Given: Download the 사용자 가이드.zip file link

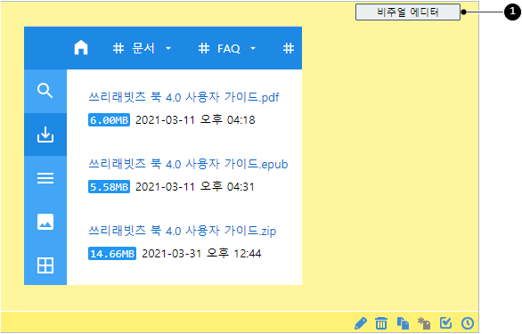Looking at the screenshot, I should coord(183,231).
